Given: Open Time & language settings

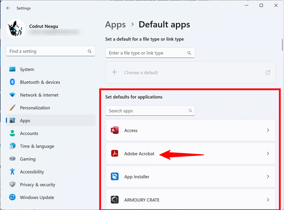Looking at the screenshot, I should (x=51, y=146).
